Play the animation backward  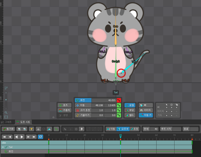pos(16,137)
